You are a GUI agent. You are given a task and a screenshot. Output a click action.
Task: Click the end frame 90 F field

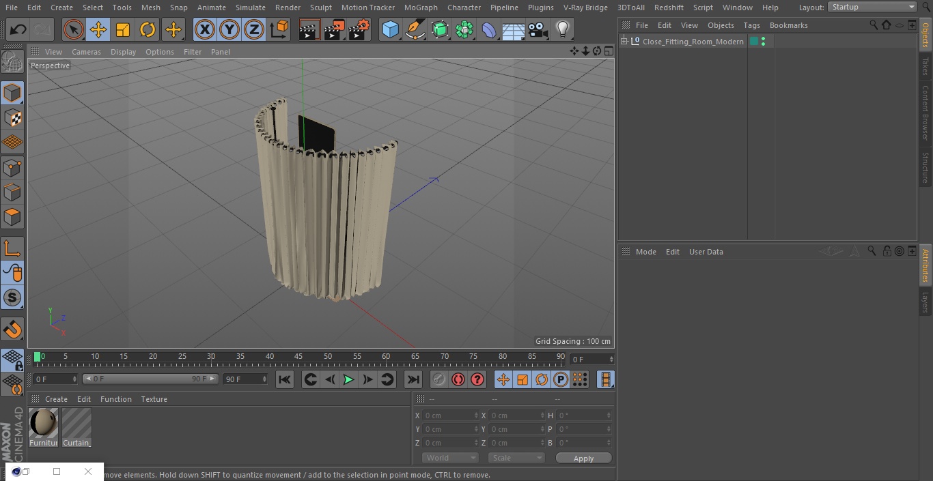click(x=245, y=379)
